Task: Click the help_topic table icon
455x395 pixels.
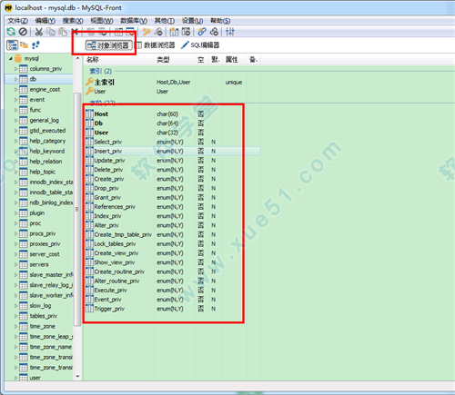Action: 24,172
